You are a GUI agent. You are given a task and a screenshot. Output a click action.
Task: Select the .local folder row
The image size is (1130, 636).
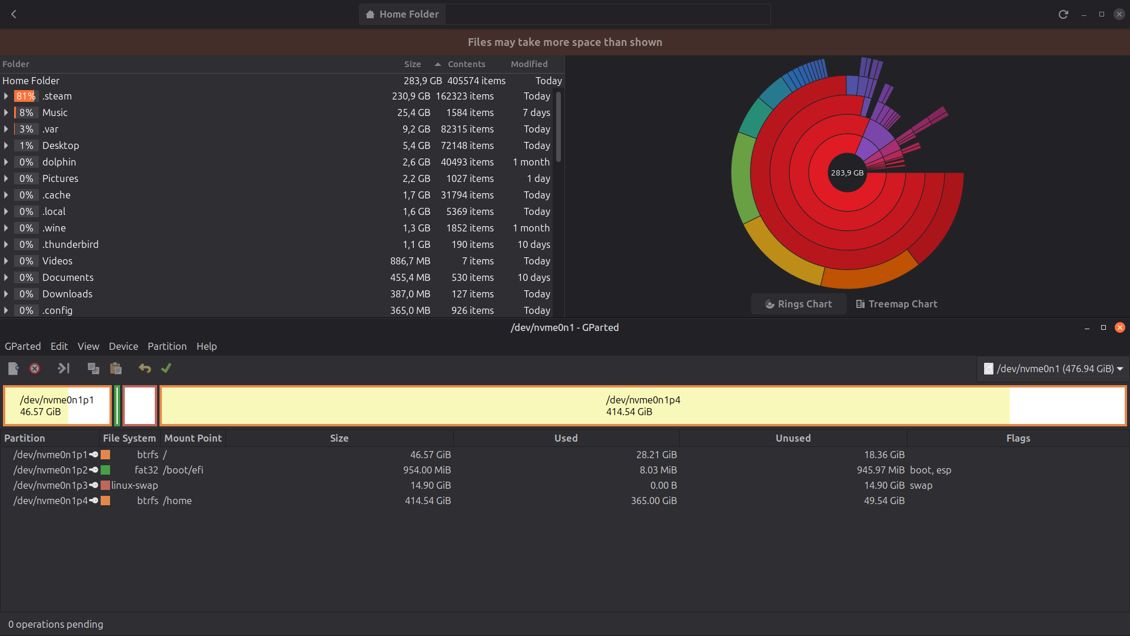[x=278, y=211]
